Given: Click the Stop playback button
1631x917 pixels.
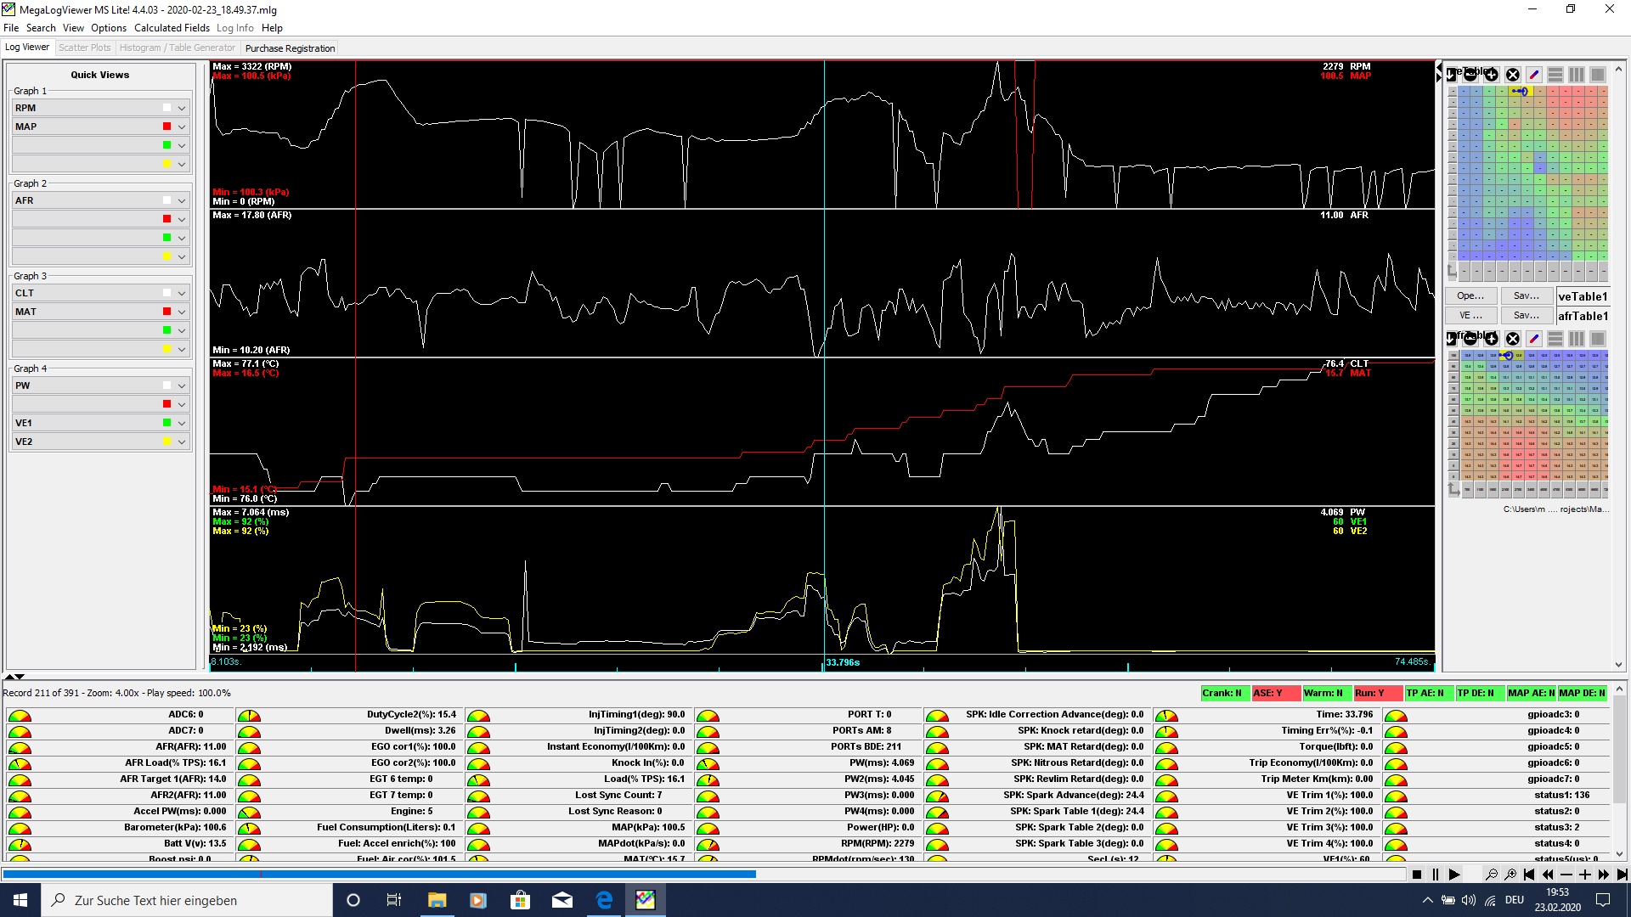Looking at the screenshot, I should tap(1416, 875).
